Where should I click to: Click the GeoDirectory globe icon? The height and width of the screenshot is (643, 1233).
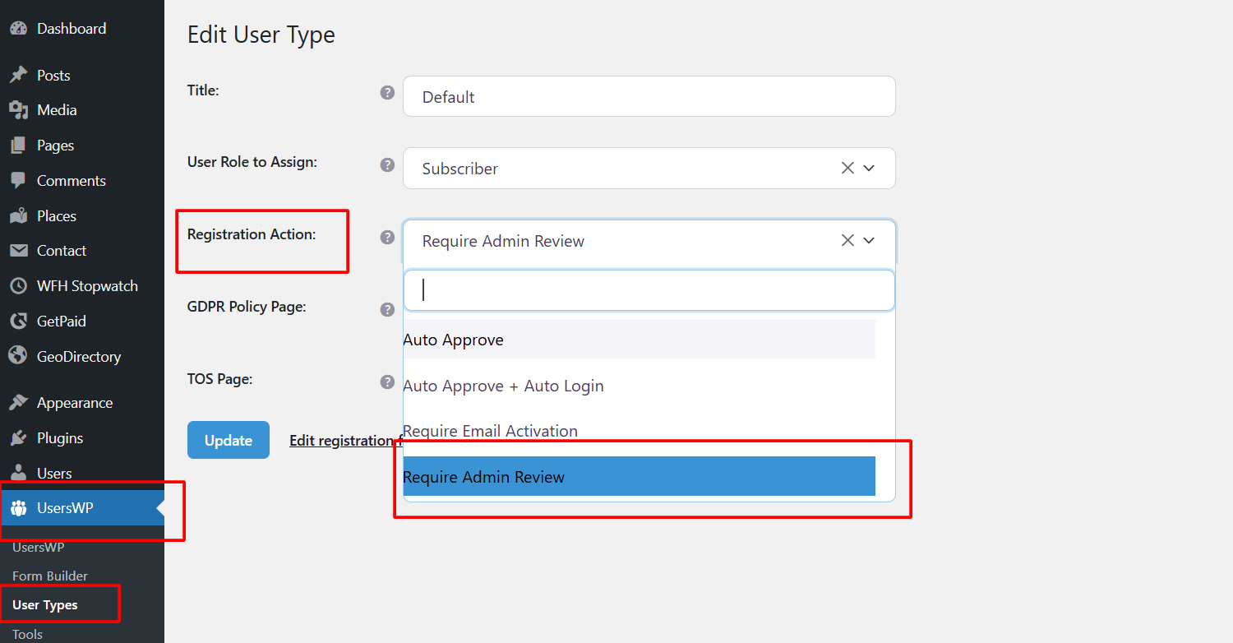[18, 356]
